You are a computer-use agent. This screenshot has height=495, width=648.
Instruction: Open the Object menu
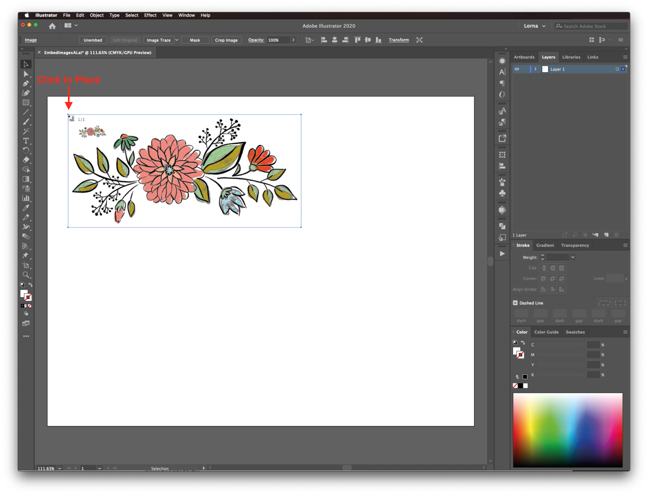coord(97,15)
